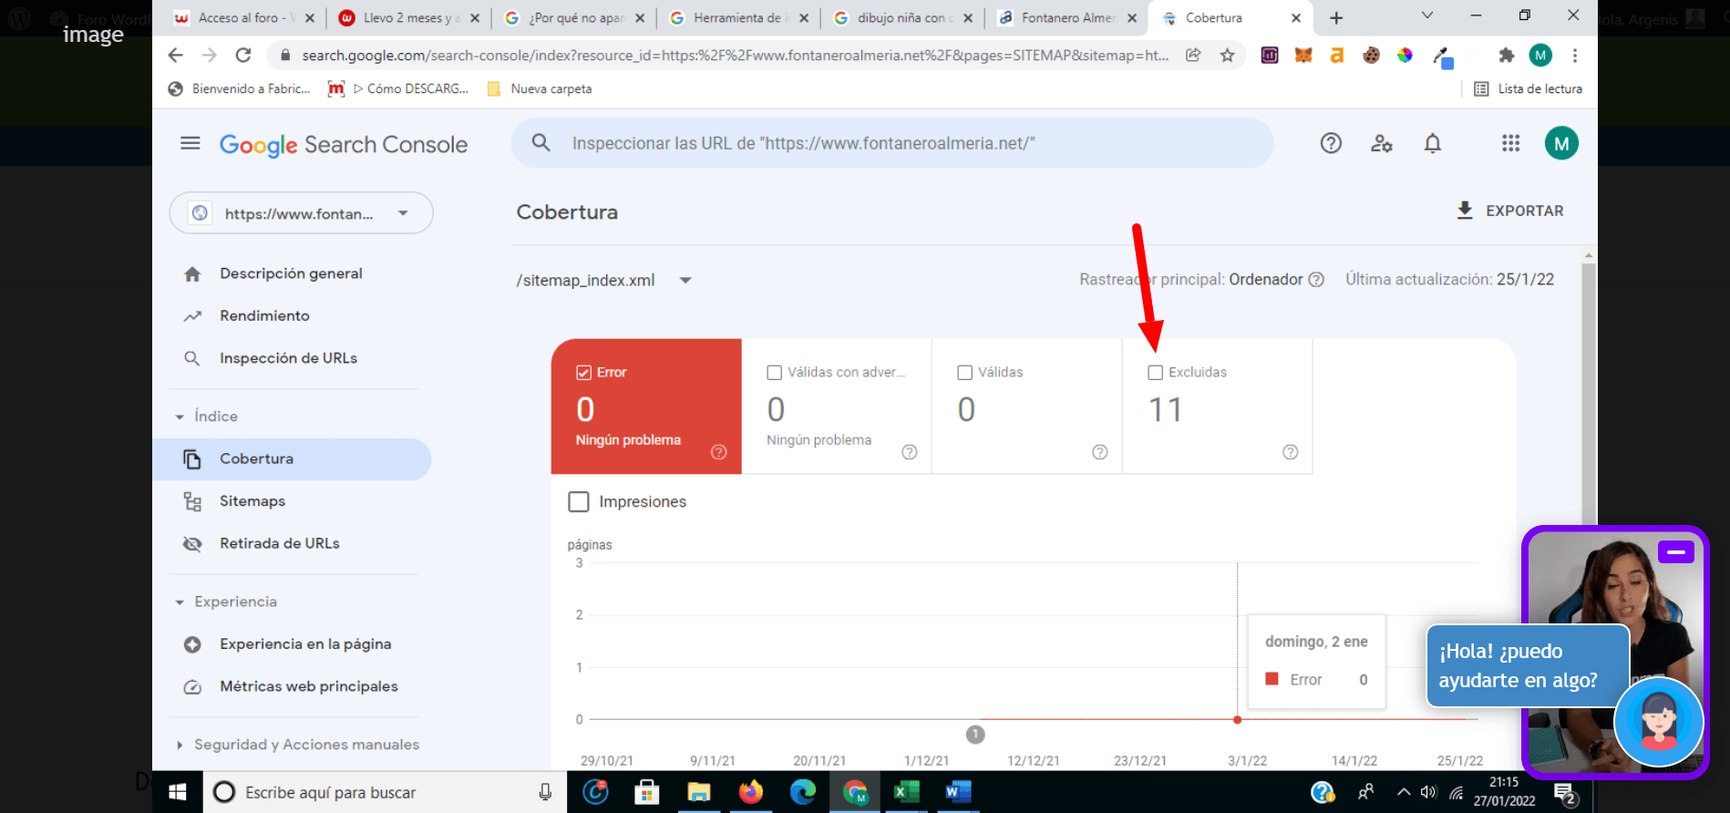1730x813 pixels.
Task: Open the notifications bell
Action: [1433, 143]
